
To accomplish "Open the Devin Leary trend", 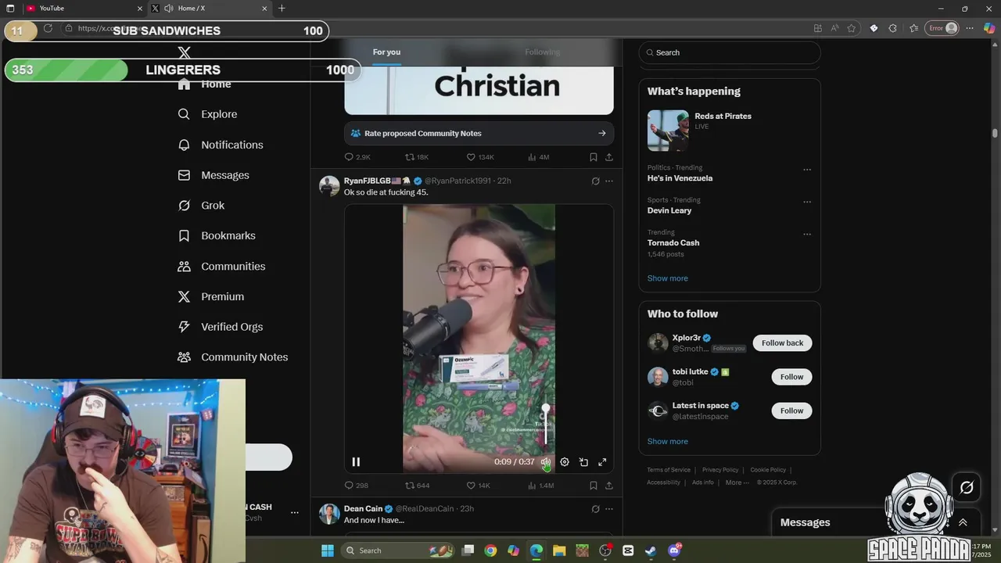I will 669,210.
